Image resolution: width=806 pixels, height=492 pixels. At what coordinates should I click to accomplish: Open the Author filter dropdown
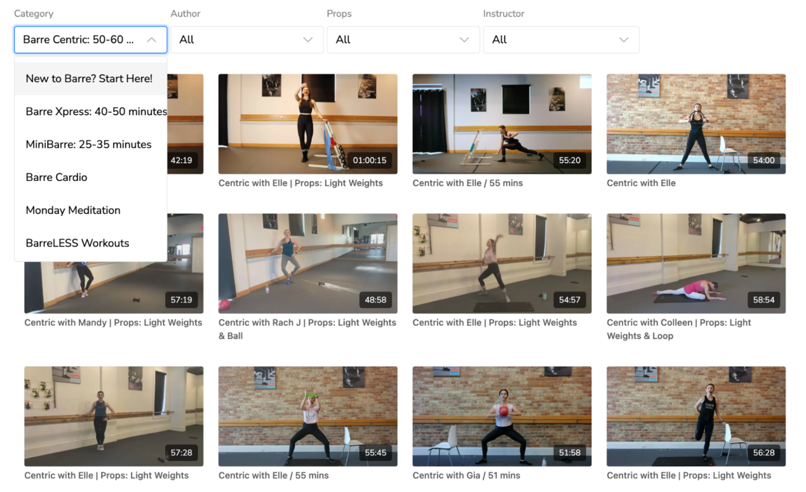pyautogui.click(x=247, y=39)
